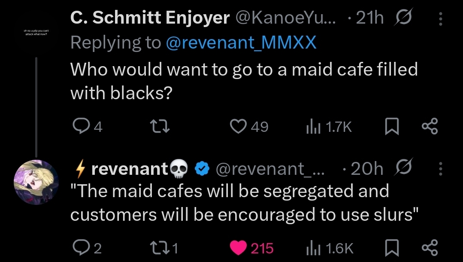Viewport: 463px width, 262px height.
Task: Open revenant's anime avatar profile picture
Action: tap(36, 182)
